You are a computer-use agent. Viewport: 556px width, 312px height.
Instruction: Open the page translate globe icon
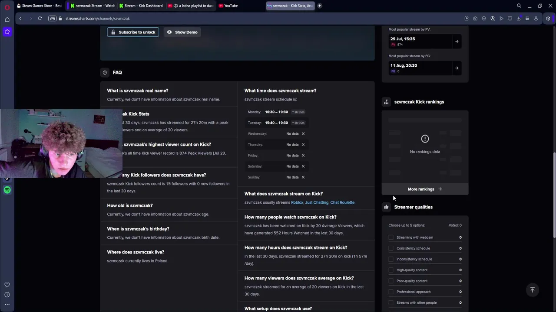pyautogui.click(x=493, y=19)
